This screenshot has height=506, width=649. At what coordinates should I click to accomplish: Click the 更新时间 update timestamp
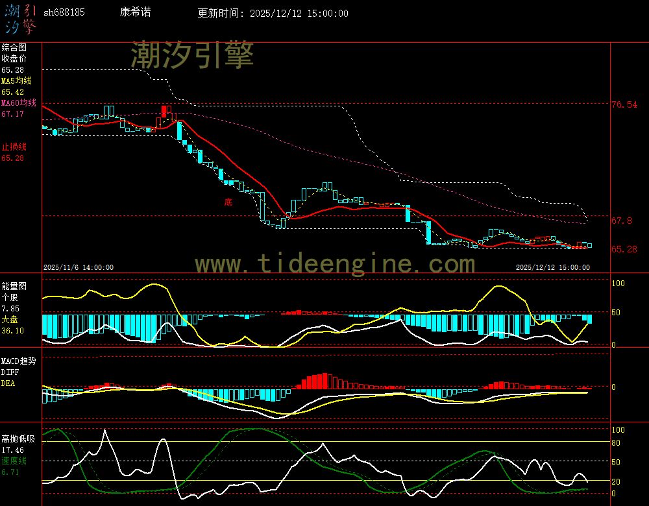(x=273, y=14)
